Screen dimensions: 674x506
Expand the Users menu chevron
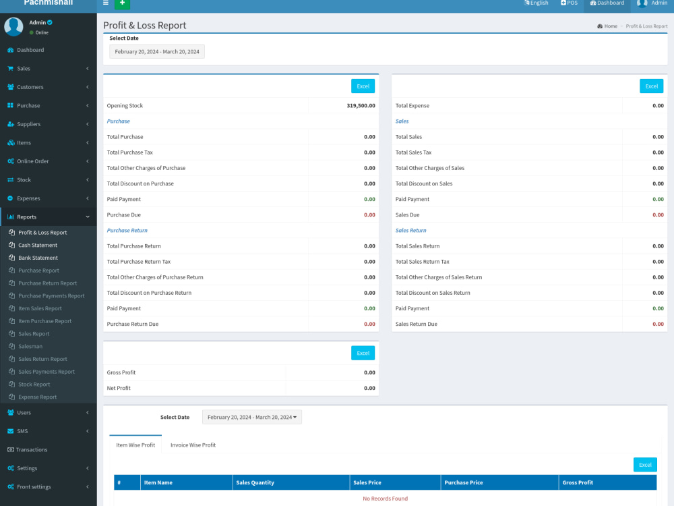click(x=88, y=412)
